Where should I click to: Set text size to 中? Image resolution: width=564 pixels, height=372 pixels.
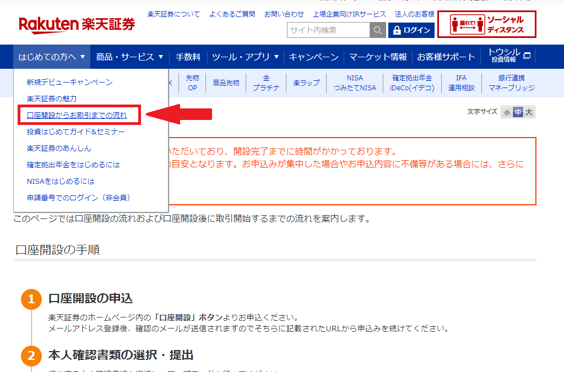[x=518, y=112]
